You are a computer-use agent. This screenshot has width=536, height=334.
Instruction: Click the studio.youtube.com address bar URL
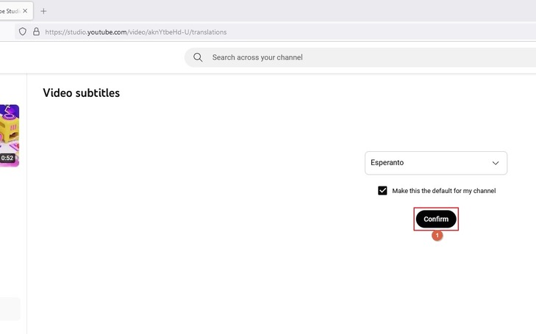coord(136,32)
